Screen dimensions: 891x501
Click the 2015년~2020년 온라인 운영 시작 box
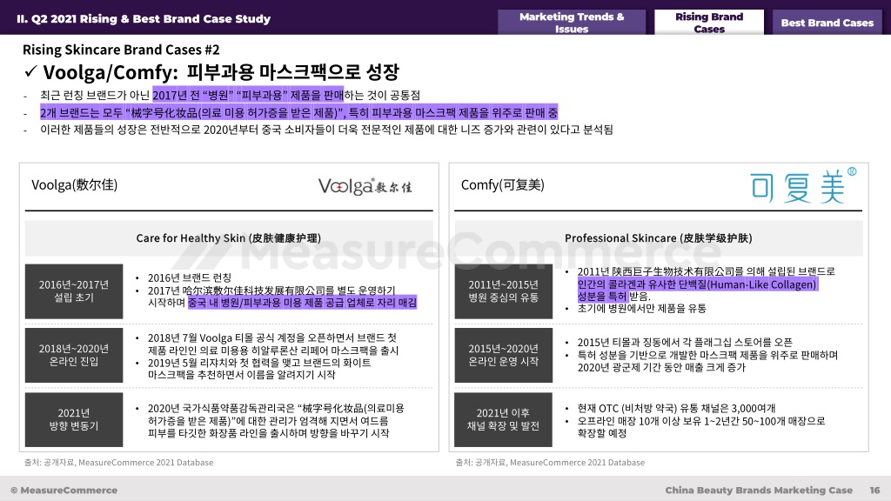click(504, 355)
